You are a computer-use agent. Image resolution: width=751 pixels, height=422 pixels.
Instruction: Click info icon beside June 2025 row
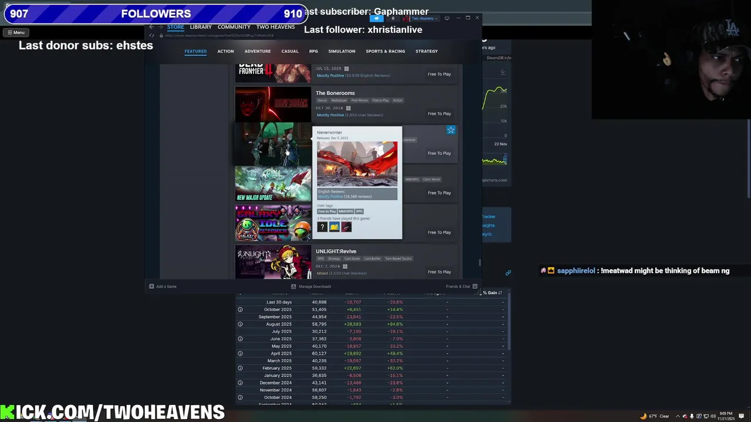pos(240,339)
